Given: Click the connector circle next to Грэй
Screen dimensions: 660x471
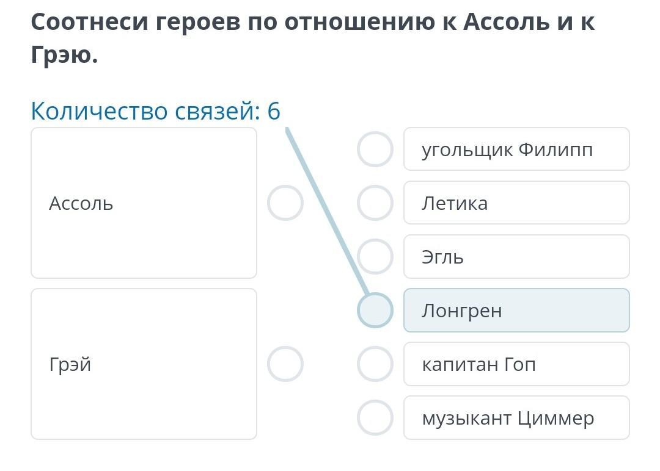Looking at the screenshot, I should click(x=285, y=364).
